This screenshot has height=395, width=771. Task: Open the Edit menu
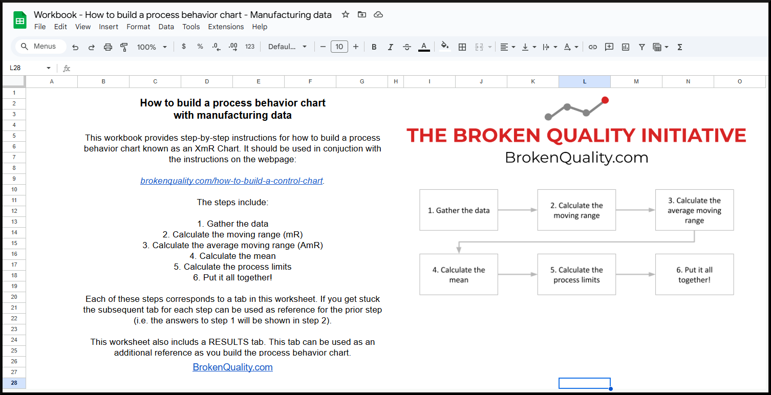(x=60, y=27)
